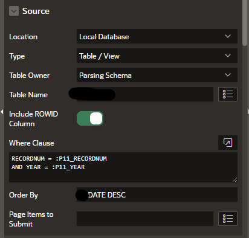This screenshot has height=238, width=249.
Task: Click the Source section heading
Action: point(36,11)
